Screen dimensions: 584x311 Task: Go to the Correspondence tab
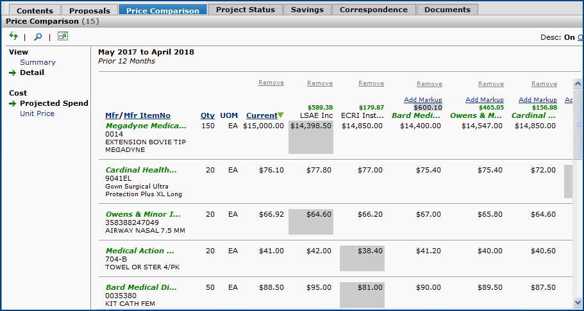pyautogui.click(x=374, y=10)
